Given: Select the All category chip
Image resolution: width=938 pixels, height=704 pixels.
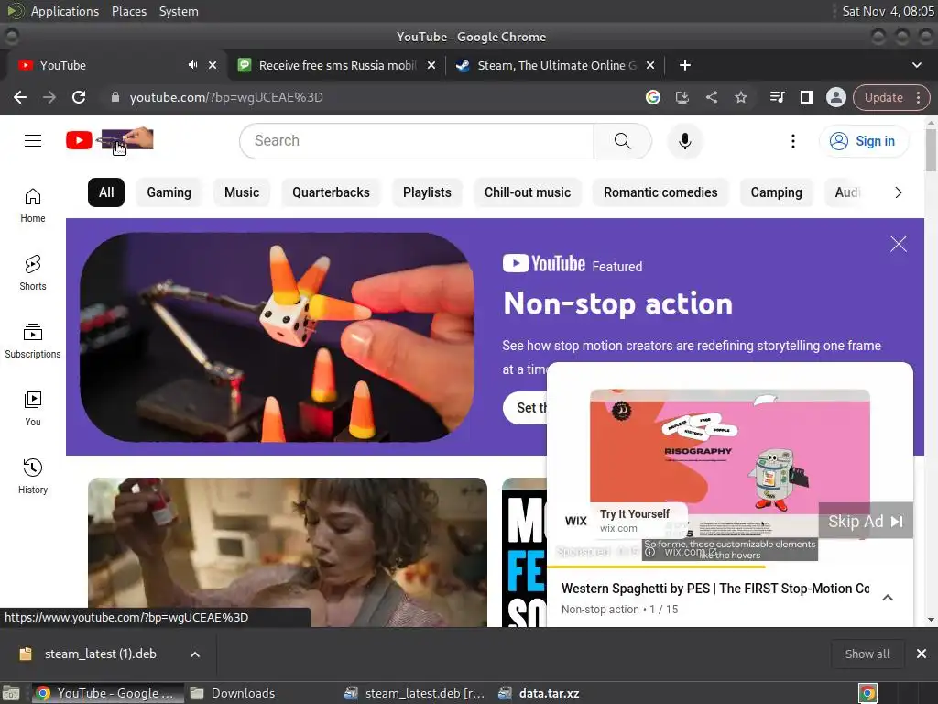Looking at the screenshot, I should 106,192.
